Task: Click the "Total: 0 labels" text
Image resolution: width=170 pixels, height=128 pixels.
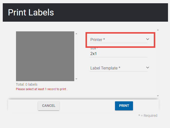Action: tap(27, 84)
